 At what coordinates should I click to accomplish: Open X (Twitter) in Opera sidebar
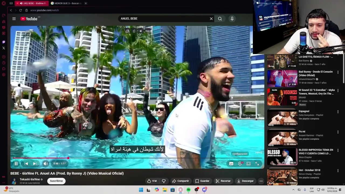[4, 48]
